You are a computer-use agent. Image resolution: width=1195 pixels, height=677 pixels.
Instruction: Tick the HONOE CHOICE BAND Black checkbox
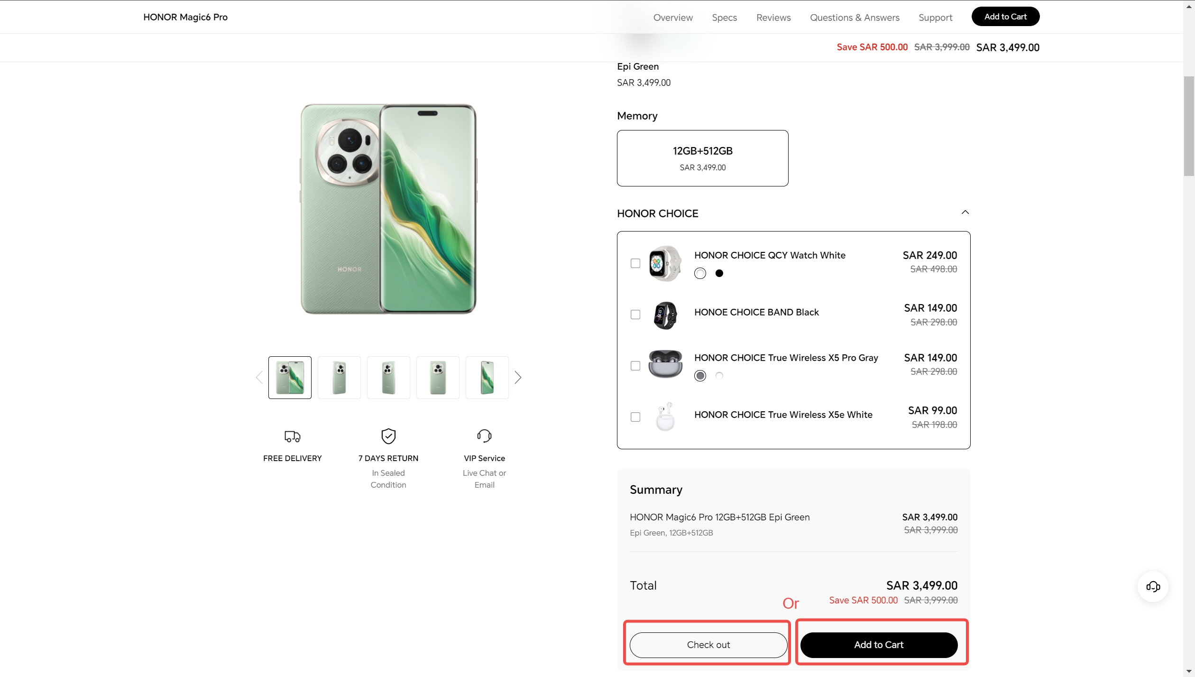click(x=635, y=315)
